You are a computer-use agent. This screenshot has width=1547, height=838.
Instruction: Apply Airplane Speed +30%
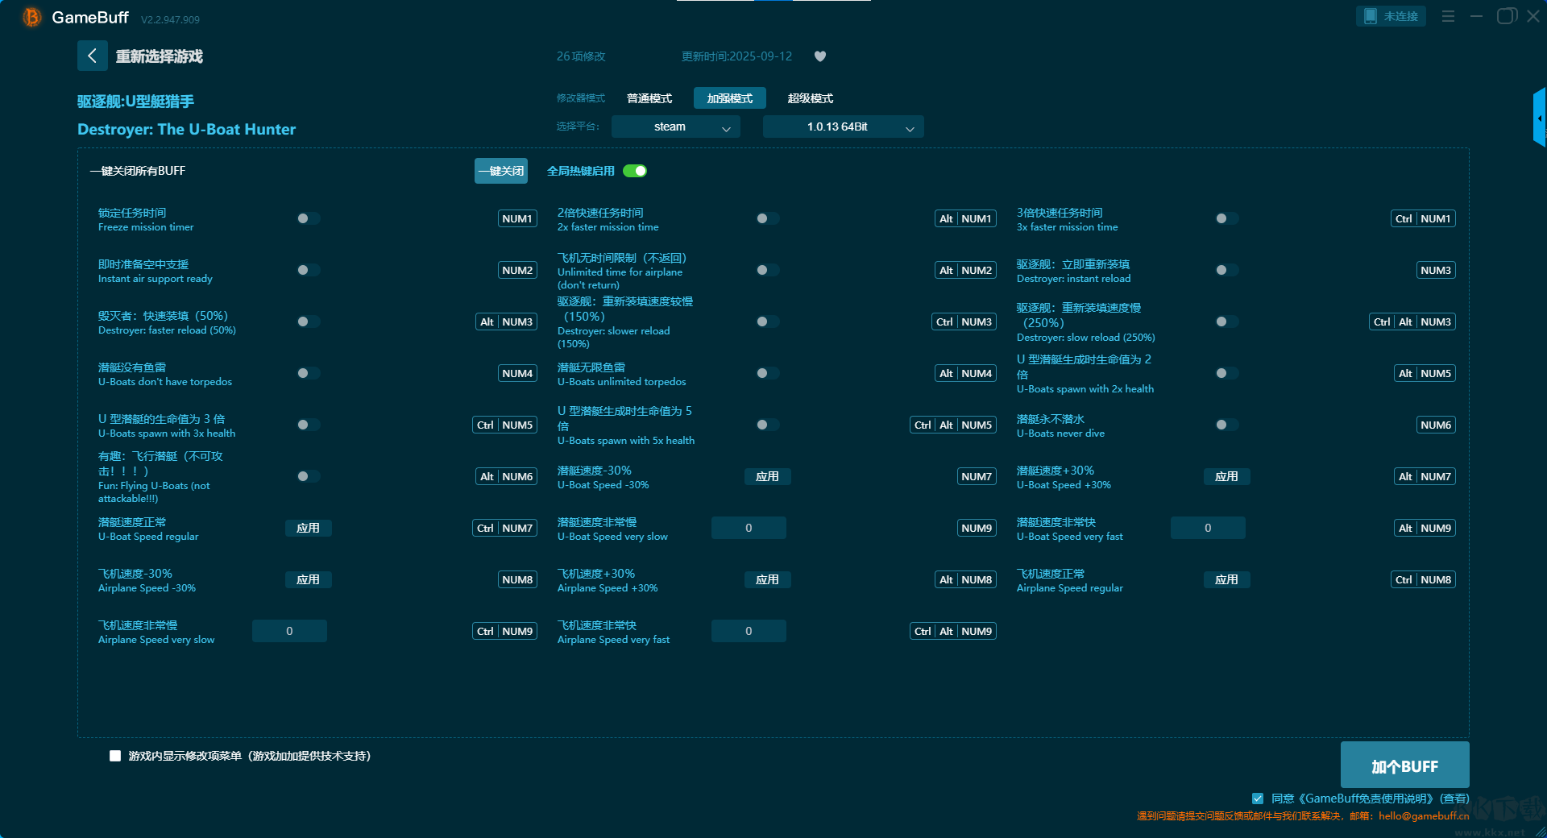(767, 579)
